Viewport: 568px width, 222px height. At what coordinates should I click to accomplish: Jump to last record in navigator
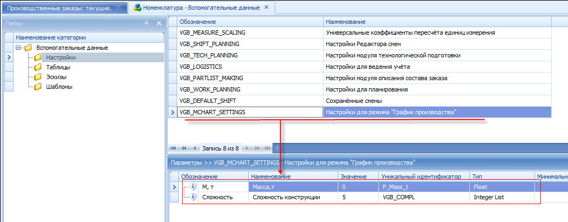click(266, 148)
